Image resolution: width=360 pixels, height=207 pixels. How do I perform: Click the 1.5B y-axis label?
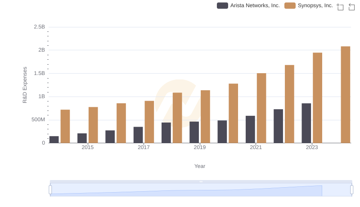tap(40, 73)
